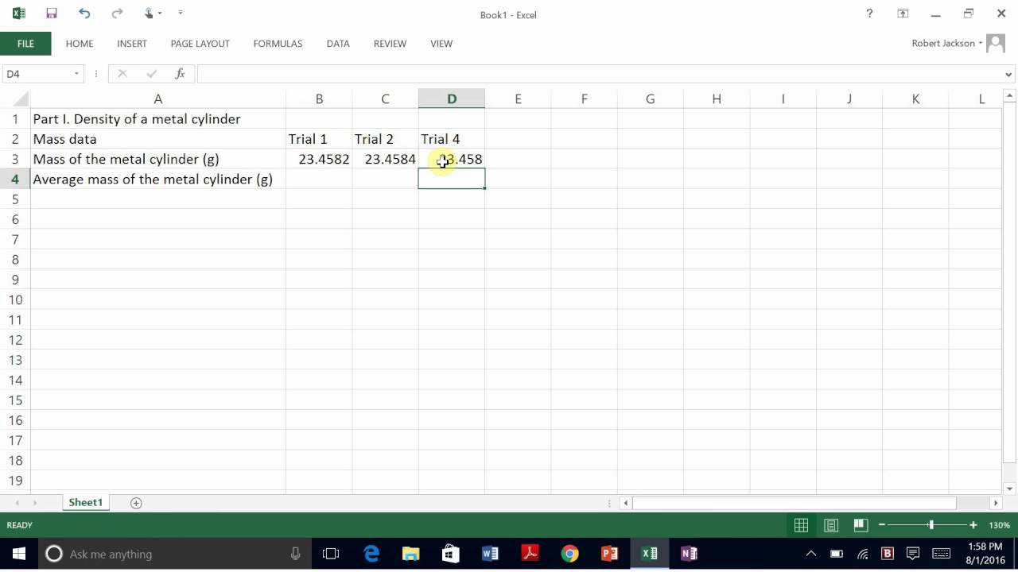Select cell B3 with 23.4582
This screenshot has width=1018, height=572.
(x=319, y=159)
